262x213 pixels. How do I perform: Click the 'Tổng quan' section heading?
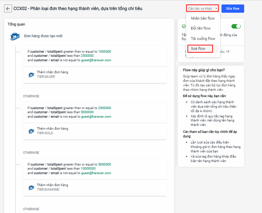16,24
